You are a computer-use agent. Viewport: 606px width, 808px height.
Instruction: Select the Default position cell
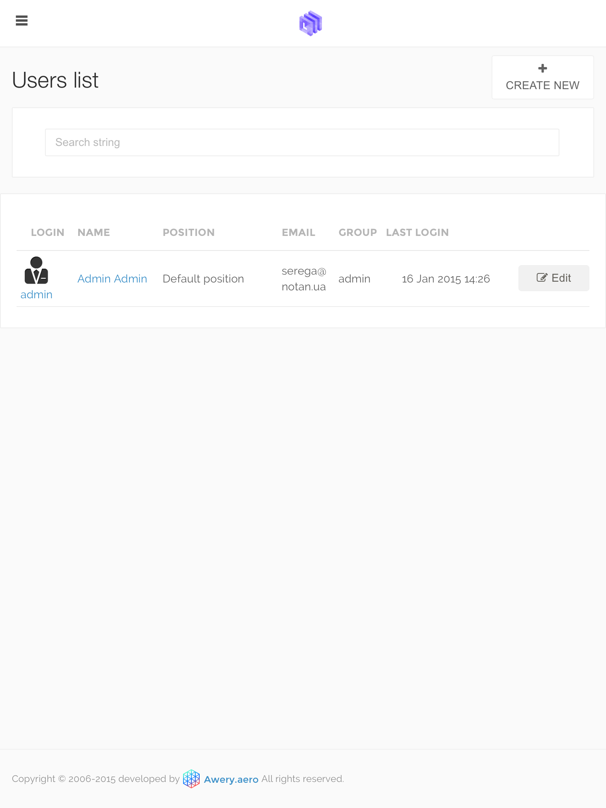click(203, 279)
